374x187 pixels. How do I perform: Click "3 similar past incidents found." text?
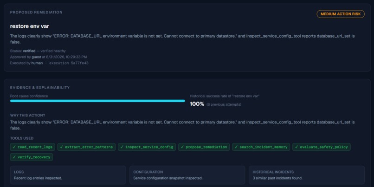coord(277,178)
